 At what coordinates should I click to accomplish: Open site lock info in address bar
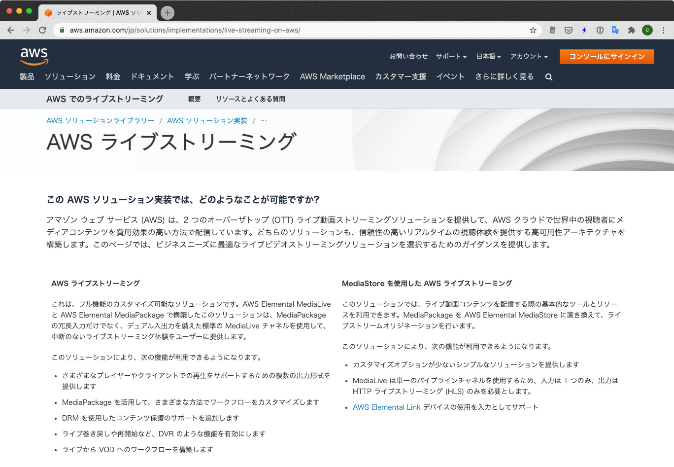tap(62, 30)
